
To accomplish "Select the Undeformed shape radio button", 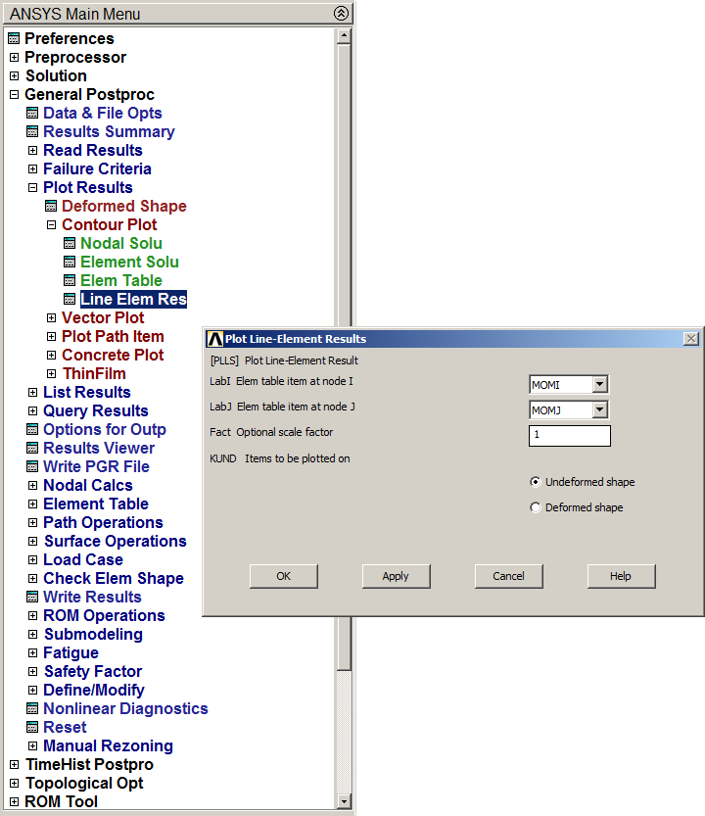I will click(535, 482).
